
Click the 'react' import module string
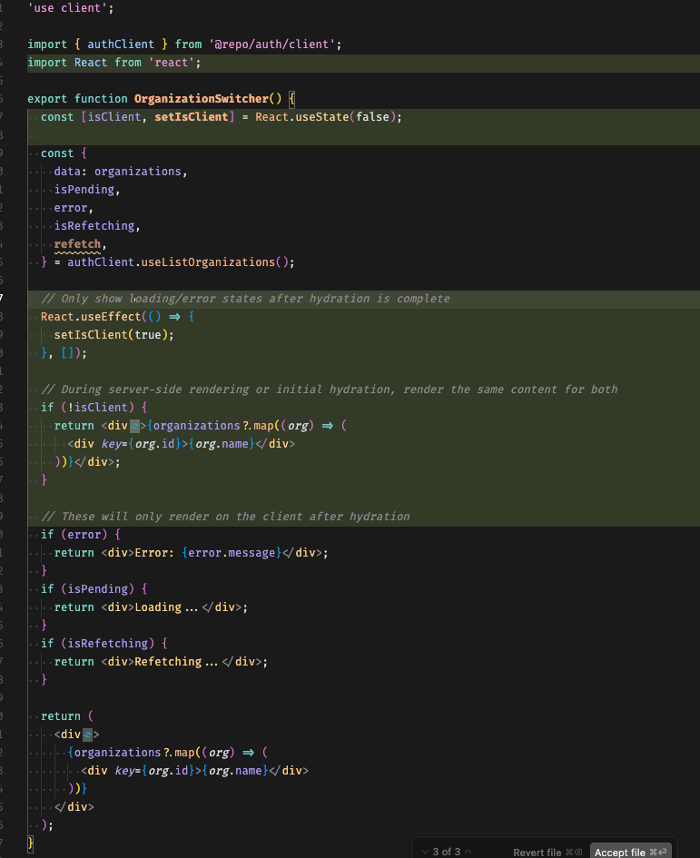pyautogui.click(x=173, y=63)
